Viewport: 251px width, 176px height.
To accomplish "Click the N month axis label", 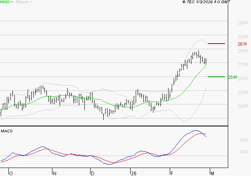I will point(54,174).
